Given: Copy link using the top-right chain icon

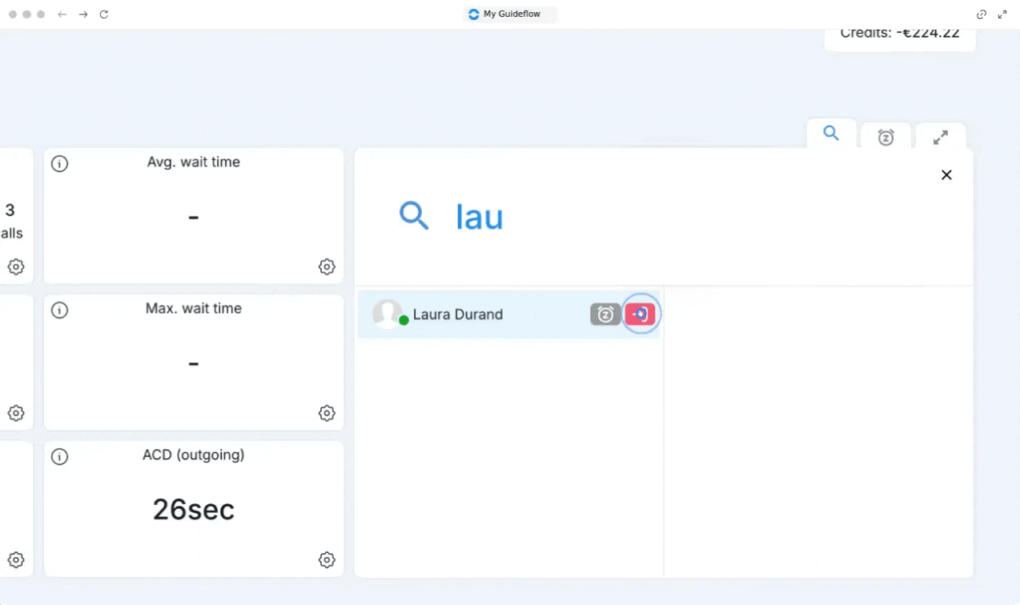Looking at the screenshot, I should [x=982, y=14].
